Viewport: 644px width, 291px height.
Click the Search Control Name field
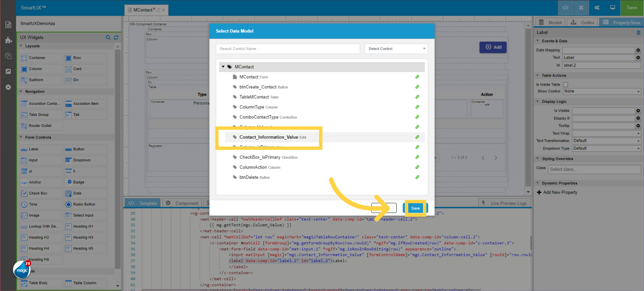[x=287, y=49]
